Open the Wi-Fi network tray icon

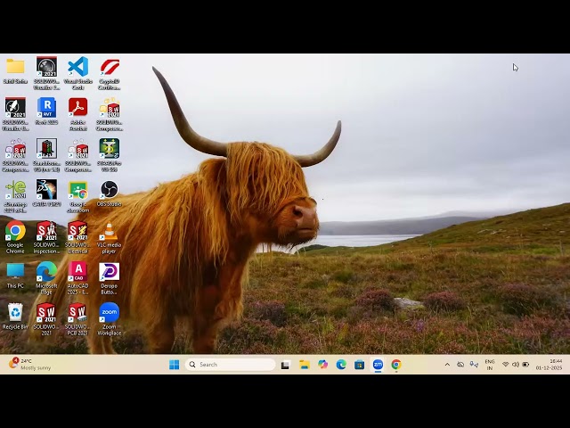(x=505, y=365)
